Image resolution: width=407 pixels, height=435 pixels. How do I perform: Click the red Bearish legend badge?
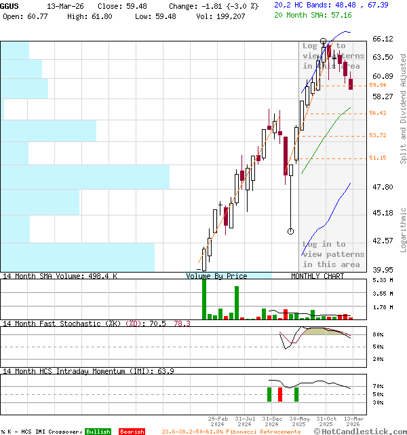point(132,432)
